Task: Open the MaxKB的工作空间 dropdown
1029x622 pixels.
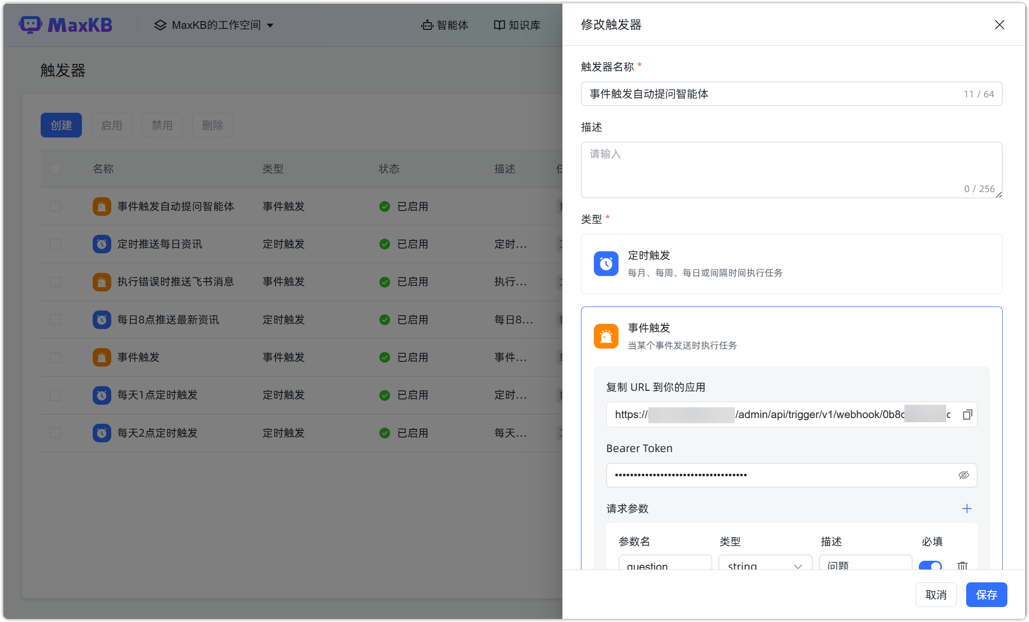Action: 214,25
